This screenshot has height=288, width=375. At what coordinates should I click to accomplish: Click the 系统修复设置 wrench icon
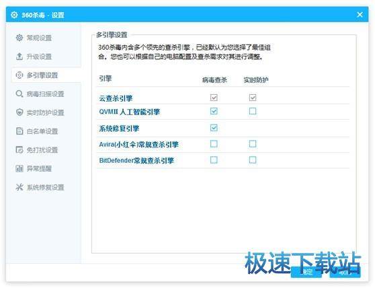(x=19, y=187)
